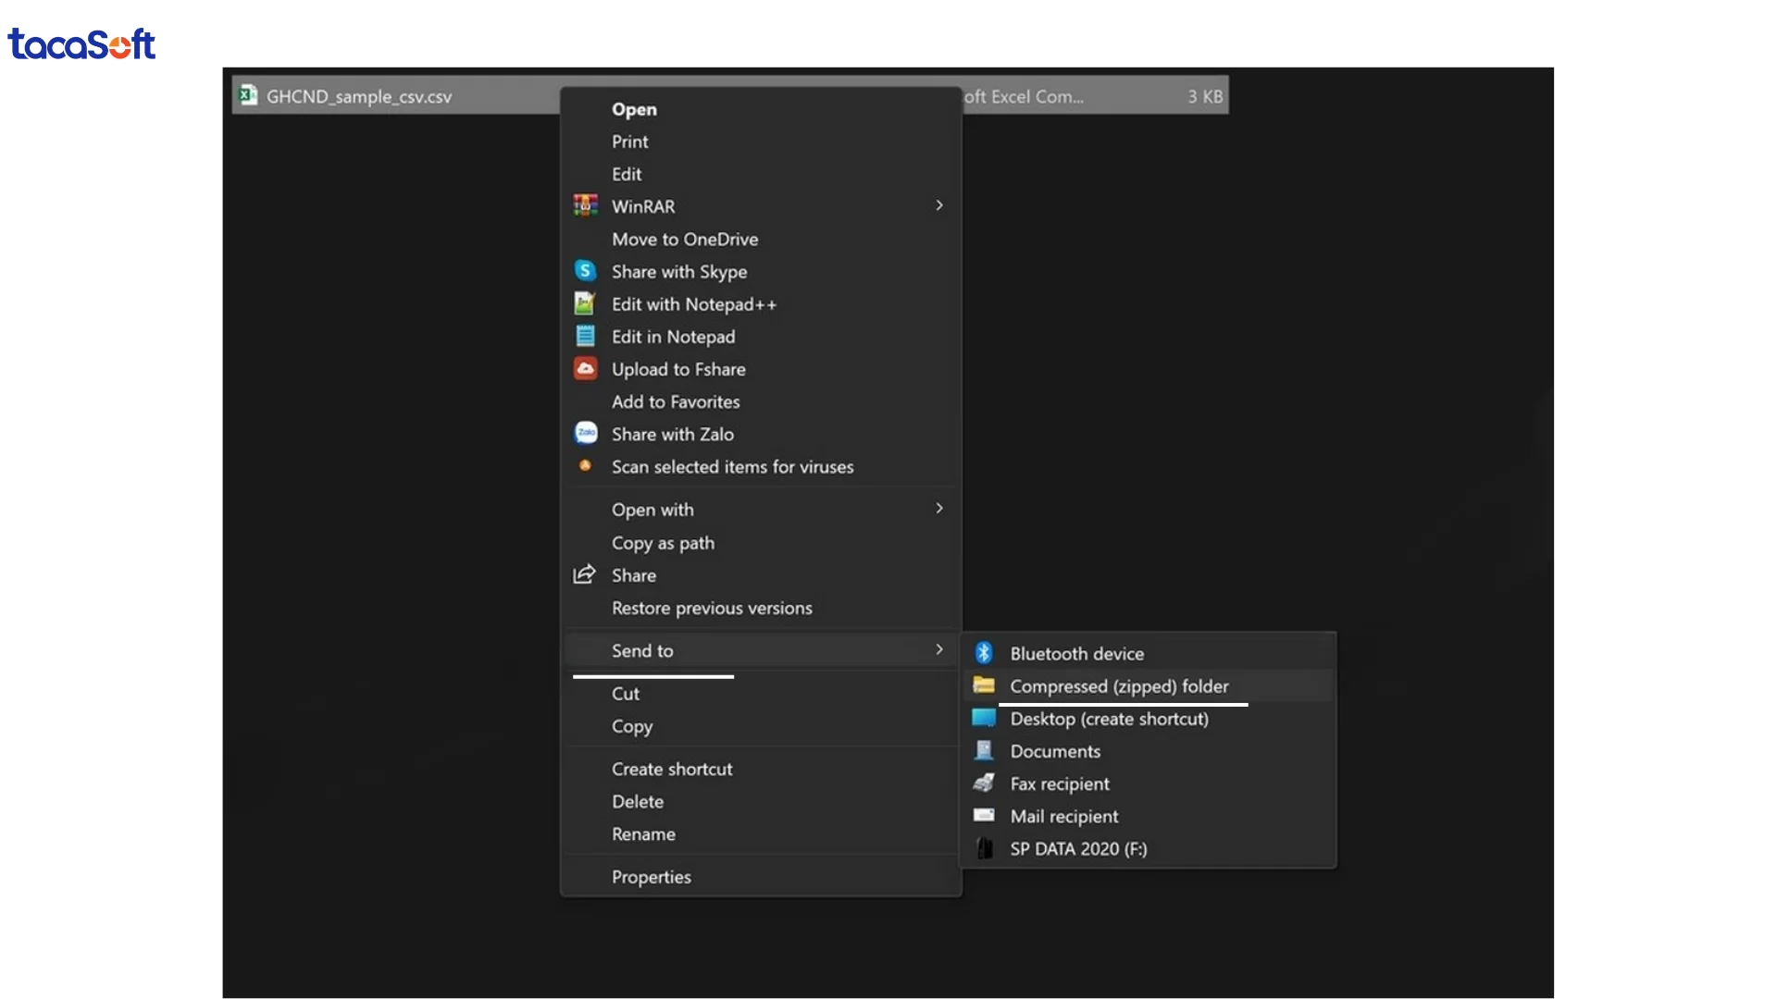Choose Create shortcut
The width and height of the screenshot is (1777, 999).
point(761,769)
